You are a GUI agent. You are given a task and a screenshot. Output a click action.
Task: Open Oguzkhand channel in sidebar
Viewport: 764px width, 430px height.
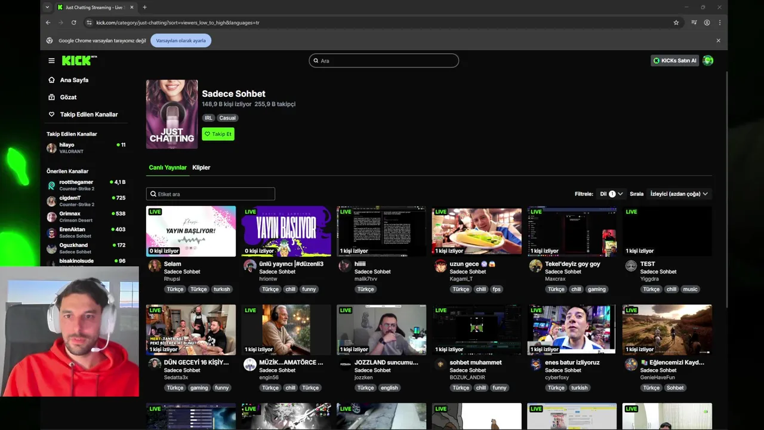[87, 248]
